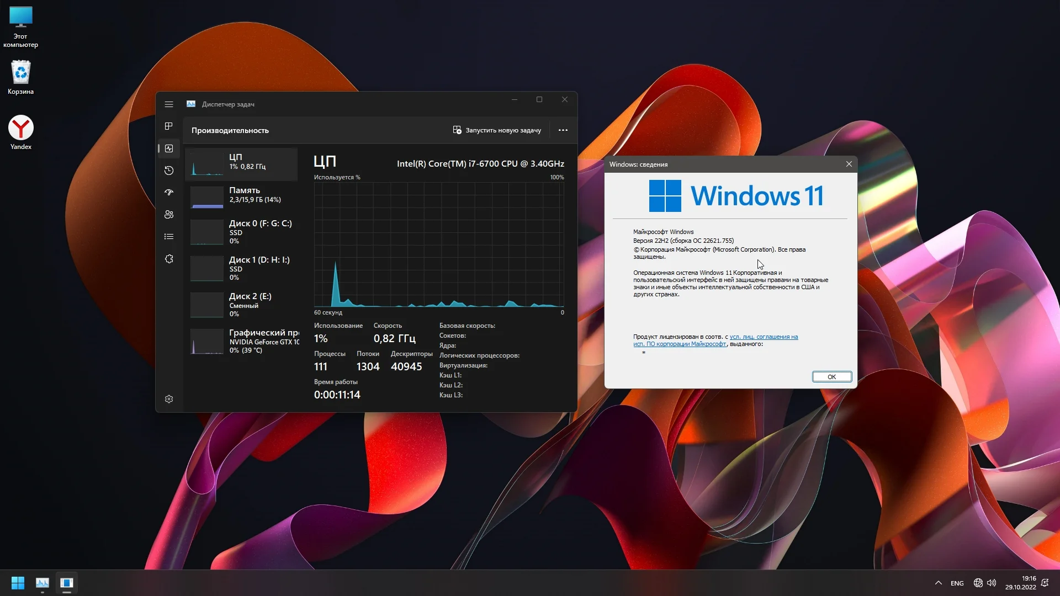Click OK in Windows about dialog
1060x596 pixels.
point(831,377)
